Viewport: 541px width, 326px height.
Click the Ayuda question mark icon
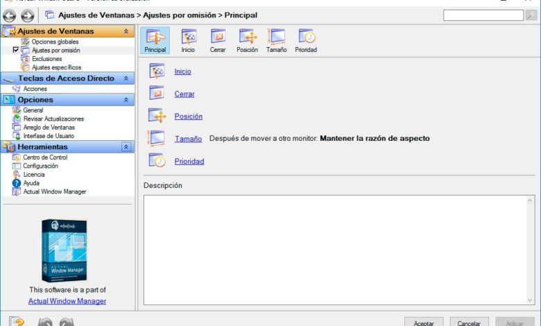[x=16, y=183]
